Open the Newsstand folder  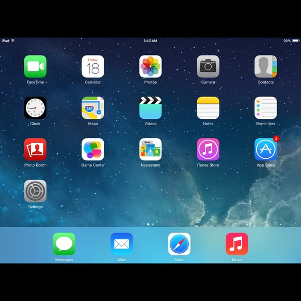pos(150,149)
